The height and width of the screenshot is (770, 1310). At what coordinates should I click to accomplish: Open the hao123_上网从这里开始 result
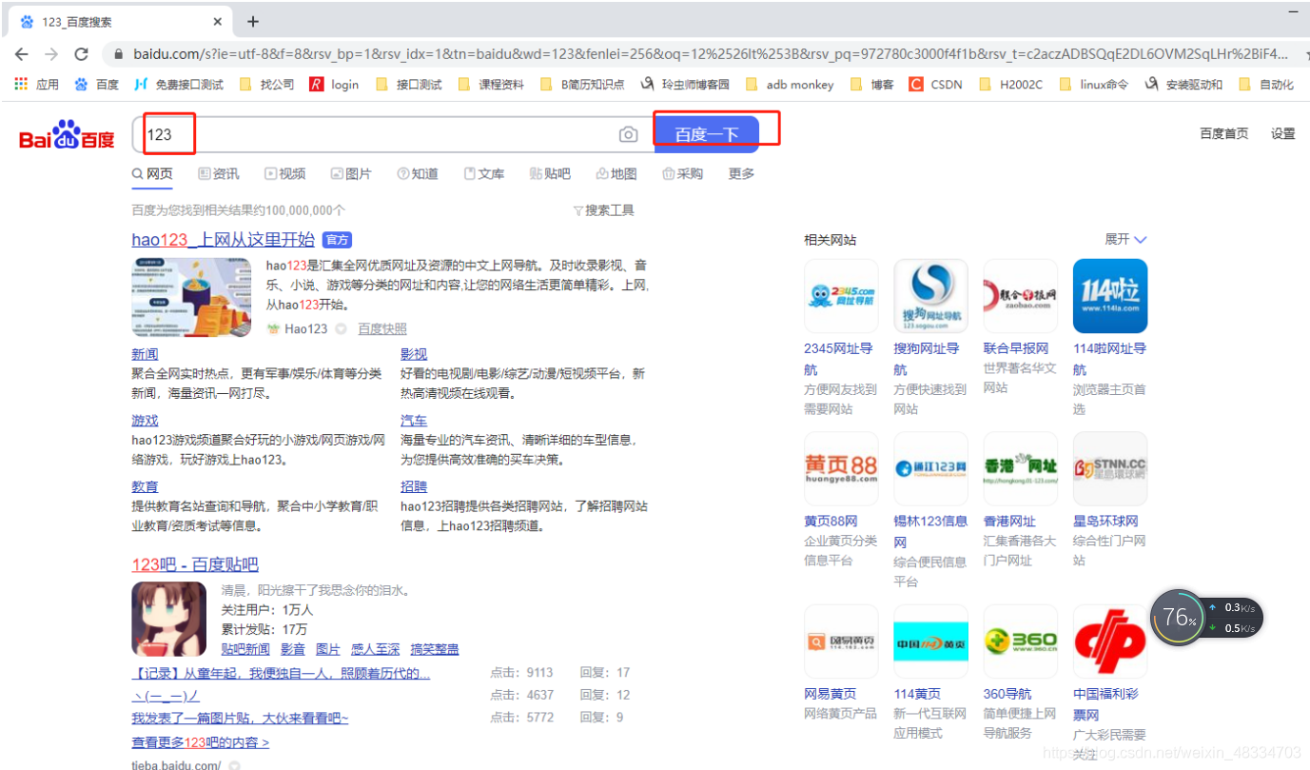(223, 239)
